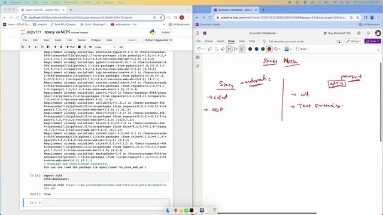Save the Jupyter notebook with the save icon
Viewport: 383px width, 215px height.
pos(23,47)
